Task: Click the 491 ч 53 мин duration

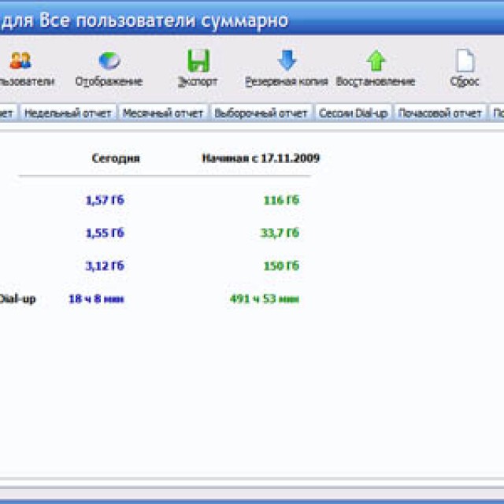Action: click(264, 299)
